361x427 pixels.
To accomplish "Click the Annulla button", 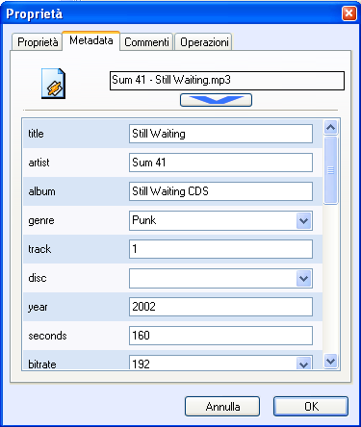I will click(x=222, y=406).
